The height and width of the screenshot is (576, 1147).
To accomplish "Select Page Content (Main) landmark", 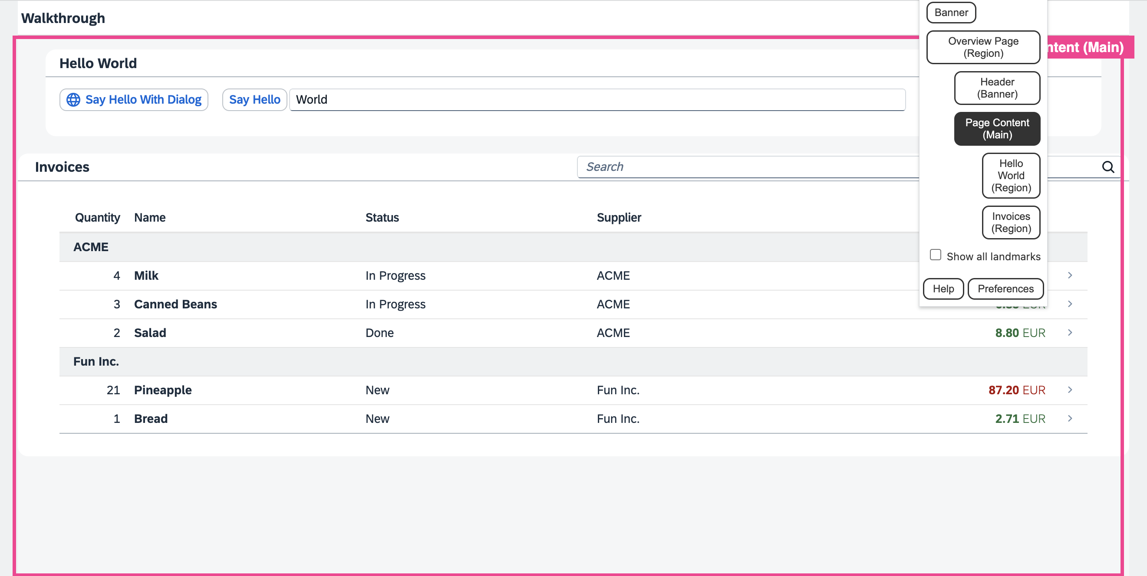I will pos(996,129).
